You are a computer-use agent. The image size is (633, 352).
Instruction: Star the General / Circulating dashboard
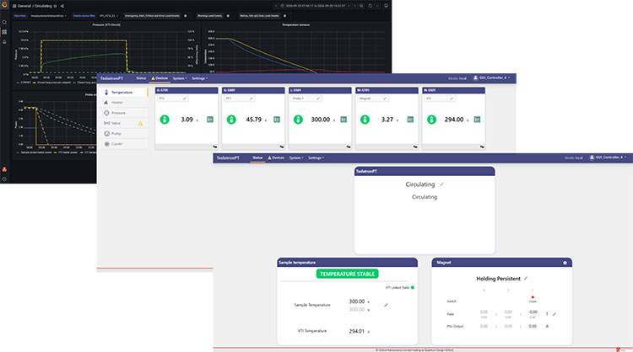pyautogui.click(x=56, y=6)
